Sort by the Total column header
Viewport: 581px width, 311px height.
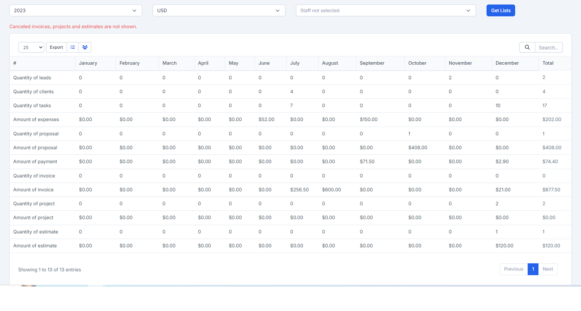555,63
